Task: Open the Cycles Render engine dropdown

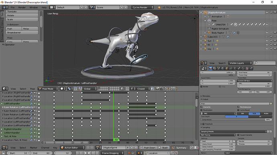Action: pos(143,7)
